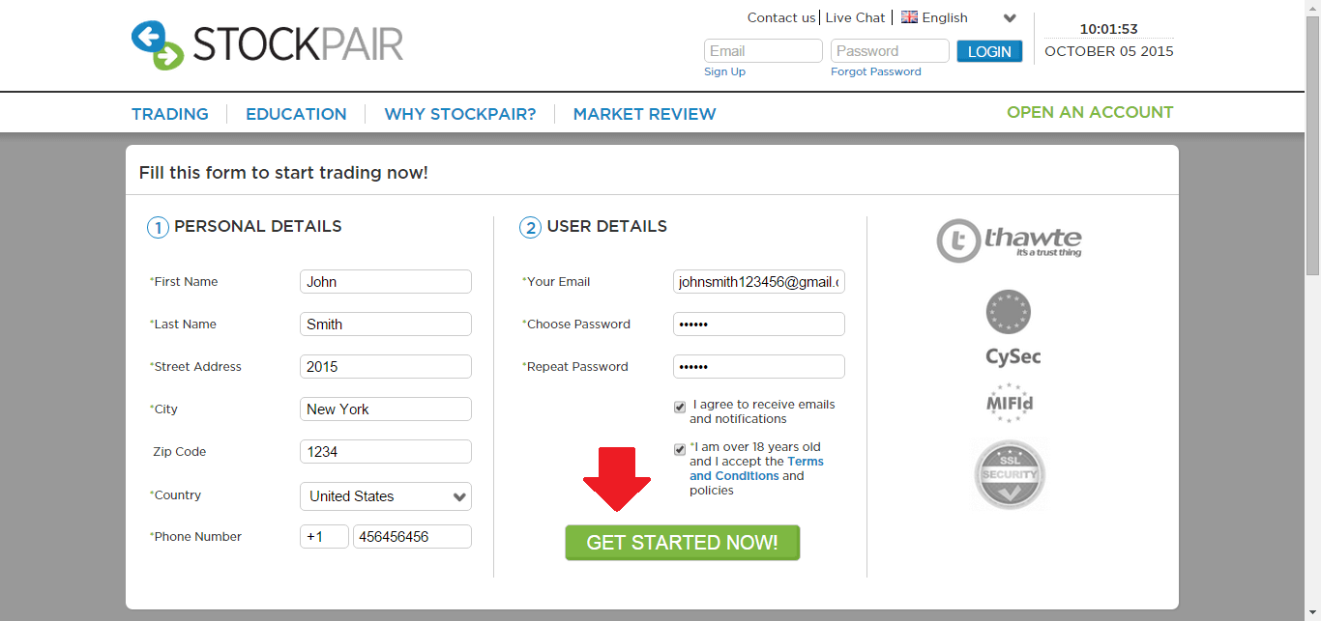The height and width of the screenshot is (621, 1321).
Task: Click the header Password login field
Action: coord(890,51)
